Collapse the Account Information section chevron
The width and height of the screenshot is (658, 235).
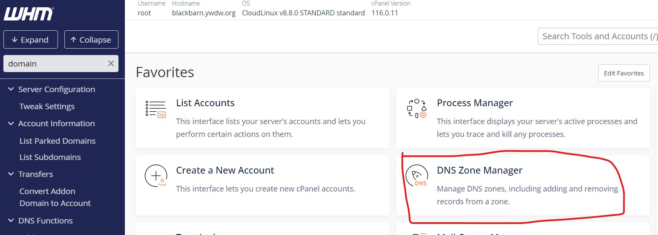pos(11,123)
